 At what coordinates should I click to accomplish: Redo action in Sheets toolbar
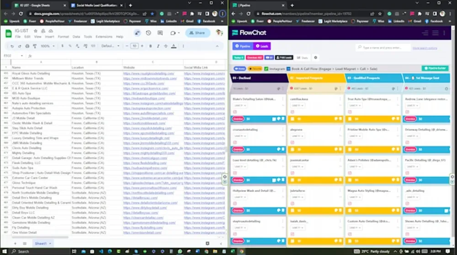pos(20,46)
